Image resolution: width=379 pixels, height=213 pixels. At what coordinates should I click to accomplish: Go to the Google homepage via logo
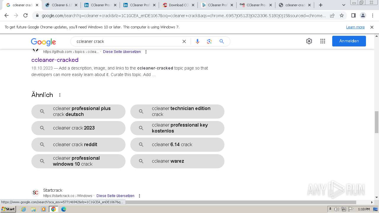43,42
